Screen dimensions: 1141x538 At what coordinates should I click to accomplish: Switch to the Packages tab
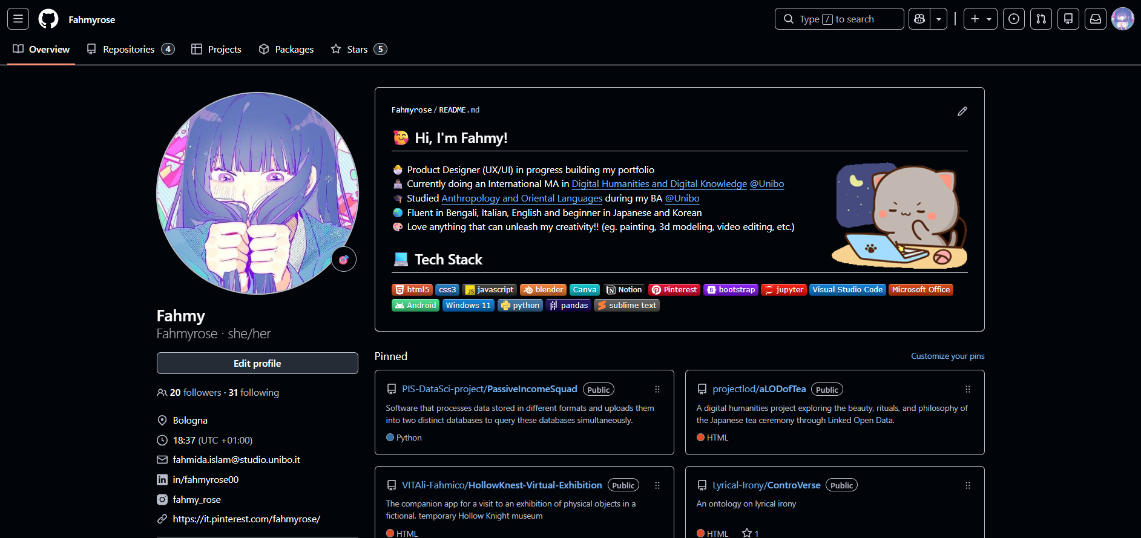click(286, 49)
